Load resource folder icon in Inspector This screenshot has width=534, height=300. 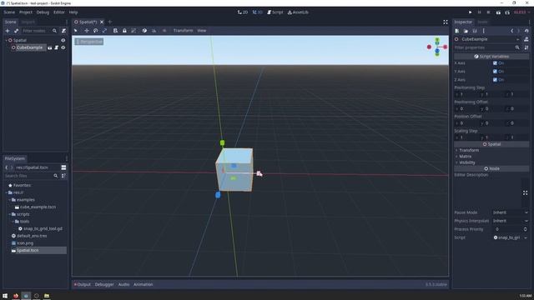[466, 31]
